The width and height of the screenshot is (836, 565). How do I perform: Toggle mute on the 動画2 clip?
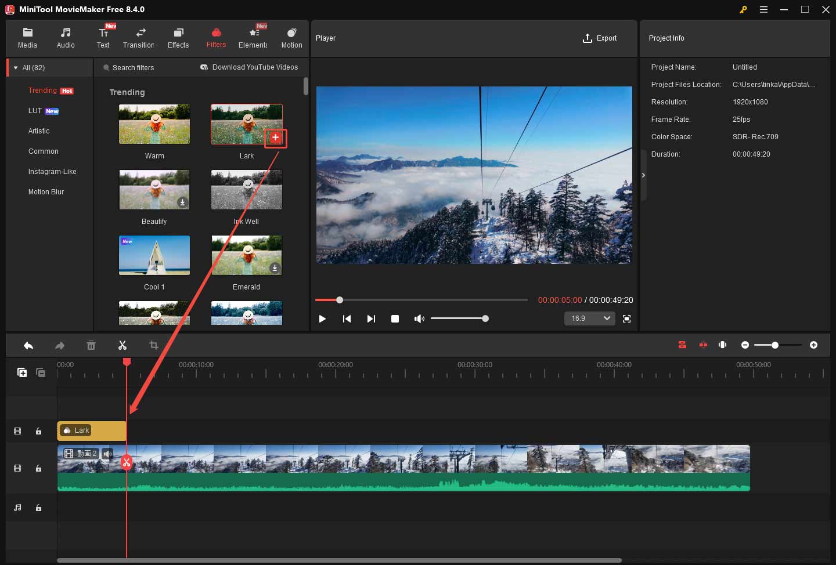[107, 454]
